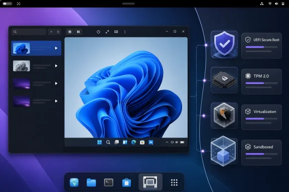Select the blue Windows 11 VM entry
This screenshot has height=192, width=289.
coord(36,48)
